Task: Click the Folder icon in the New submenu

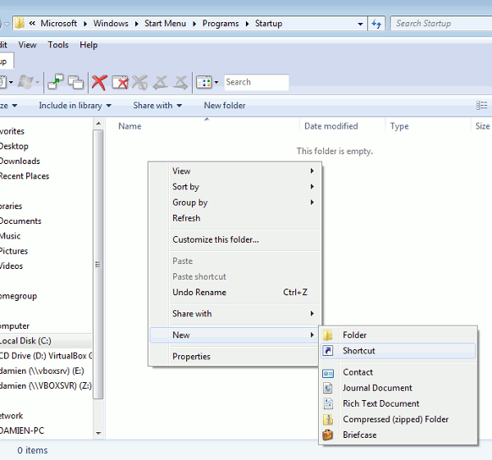Action: pos(328,335)
